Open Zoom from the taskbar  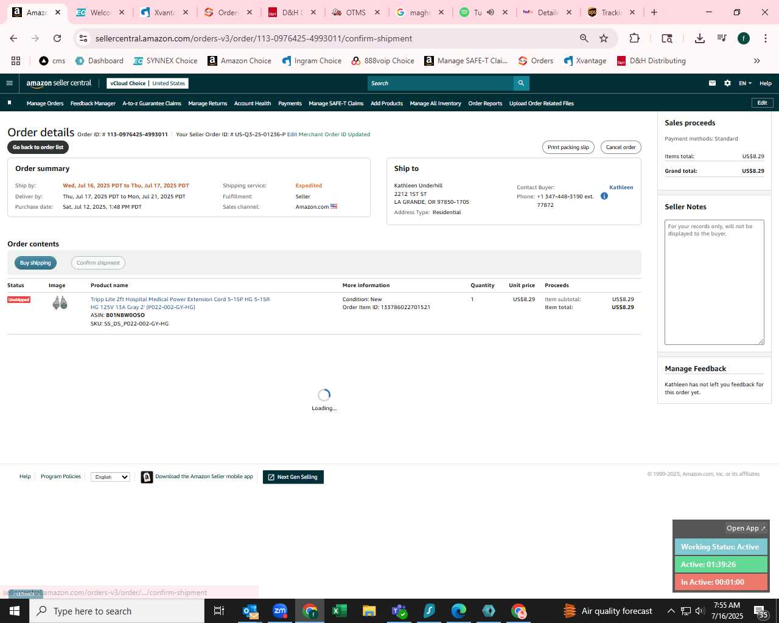[280, 611]
